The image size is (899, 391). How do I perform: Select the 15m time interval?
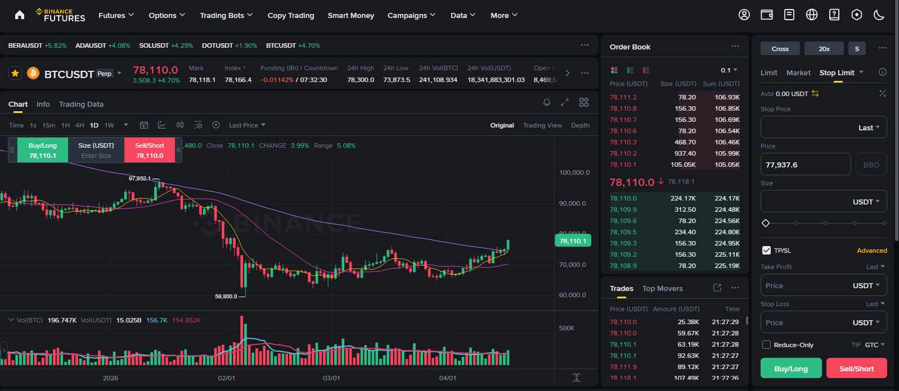[x=49, y=125]
